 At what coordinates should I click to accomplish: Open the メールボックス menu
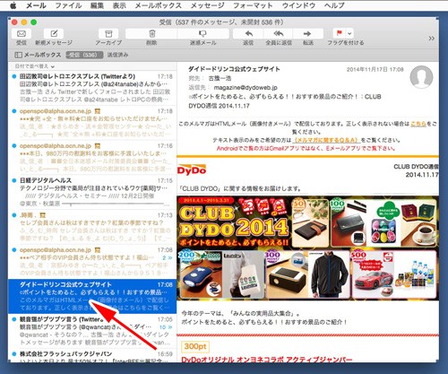[x=158, y=5]
